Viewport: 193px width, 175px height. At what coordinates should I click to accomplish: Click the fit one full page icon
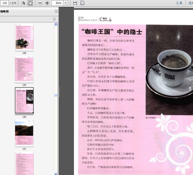pyautogui.click(x=82, y=3)
